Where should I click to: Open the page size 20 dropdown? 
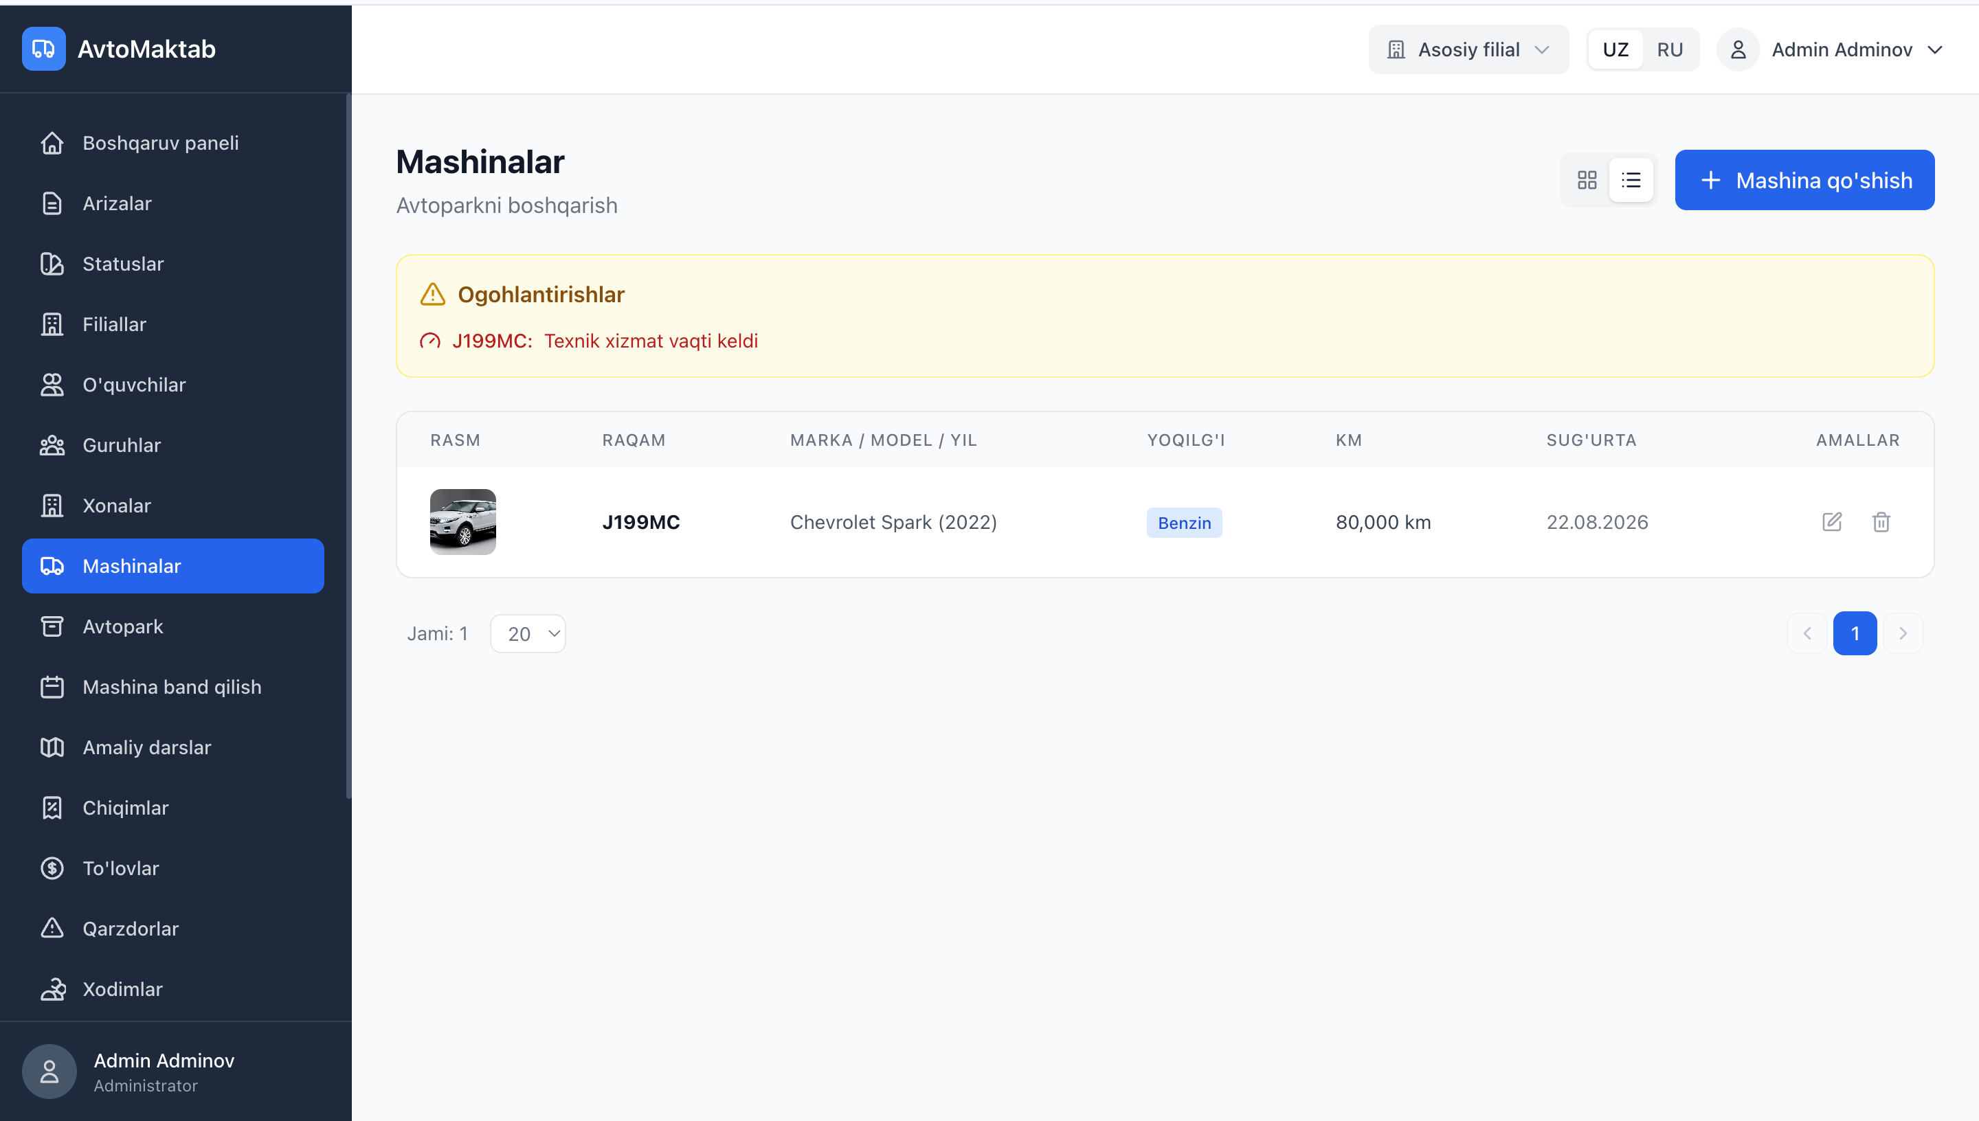[528, 633]
